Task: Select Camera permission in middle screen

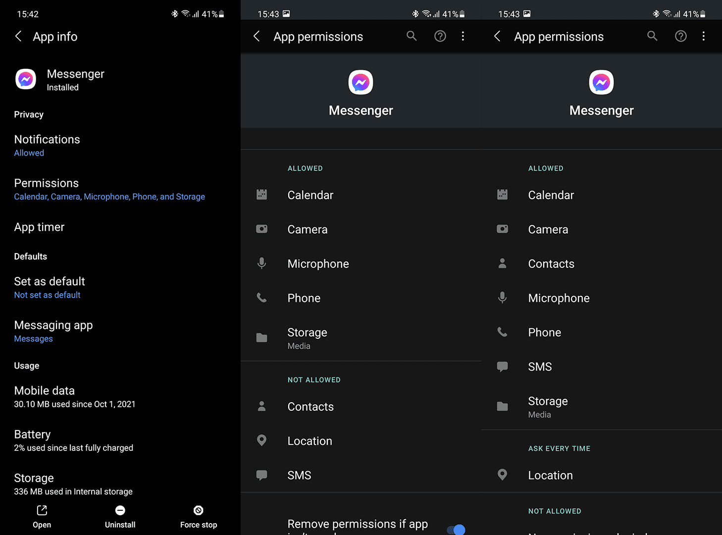Action: [x=361, y=229]
